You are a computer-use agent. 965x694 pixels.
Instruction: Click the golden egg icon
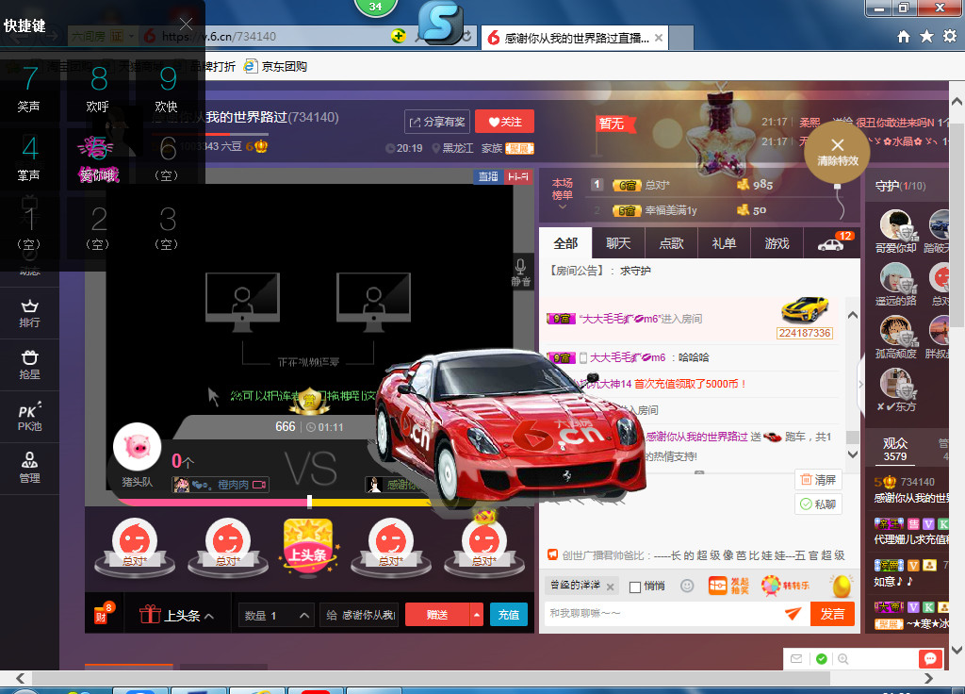point(842,586)
